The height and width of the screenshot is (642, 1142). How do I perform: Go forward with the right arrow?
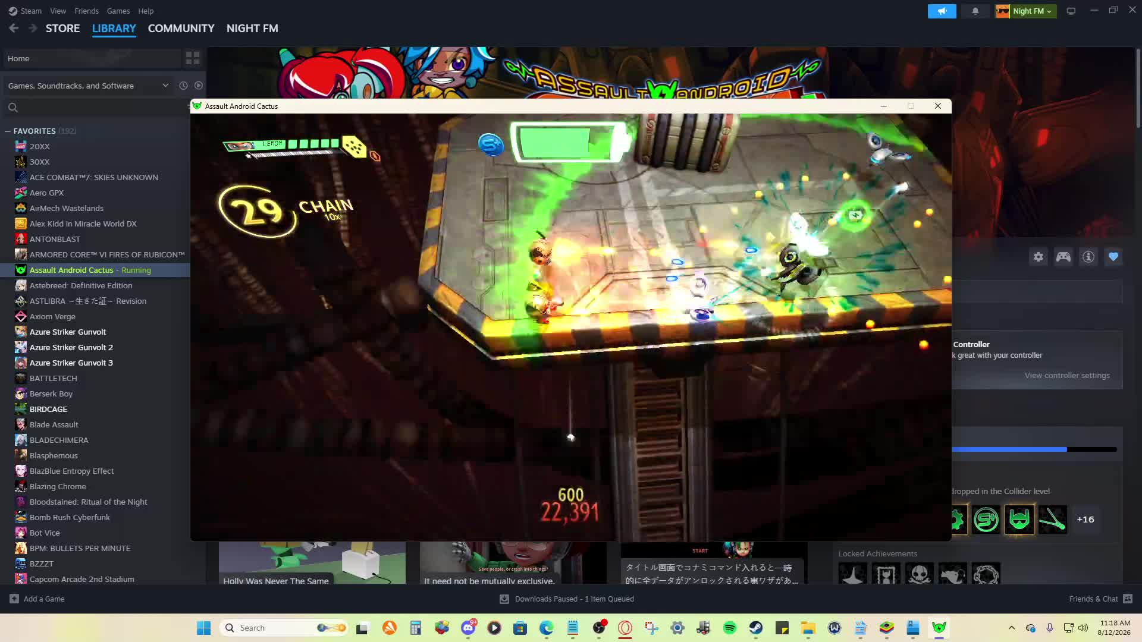tap(33, 28)
